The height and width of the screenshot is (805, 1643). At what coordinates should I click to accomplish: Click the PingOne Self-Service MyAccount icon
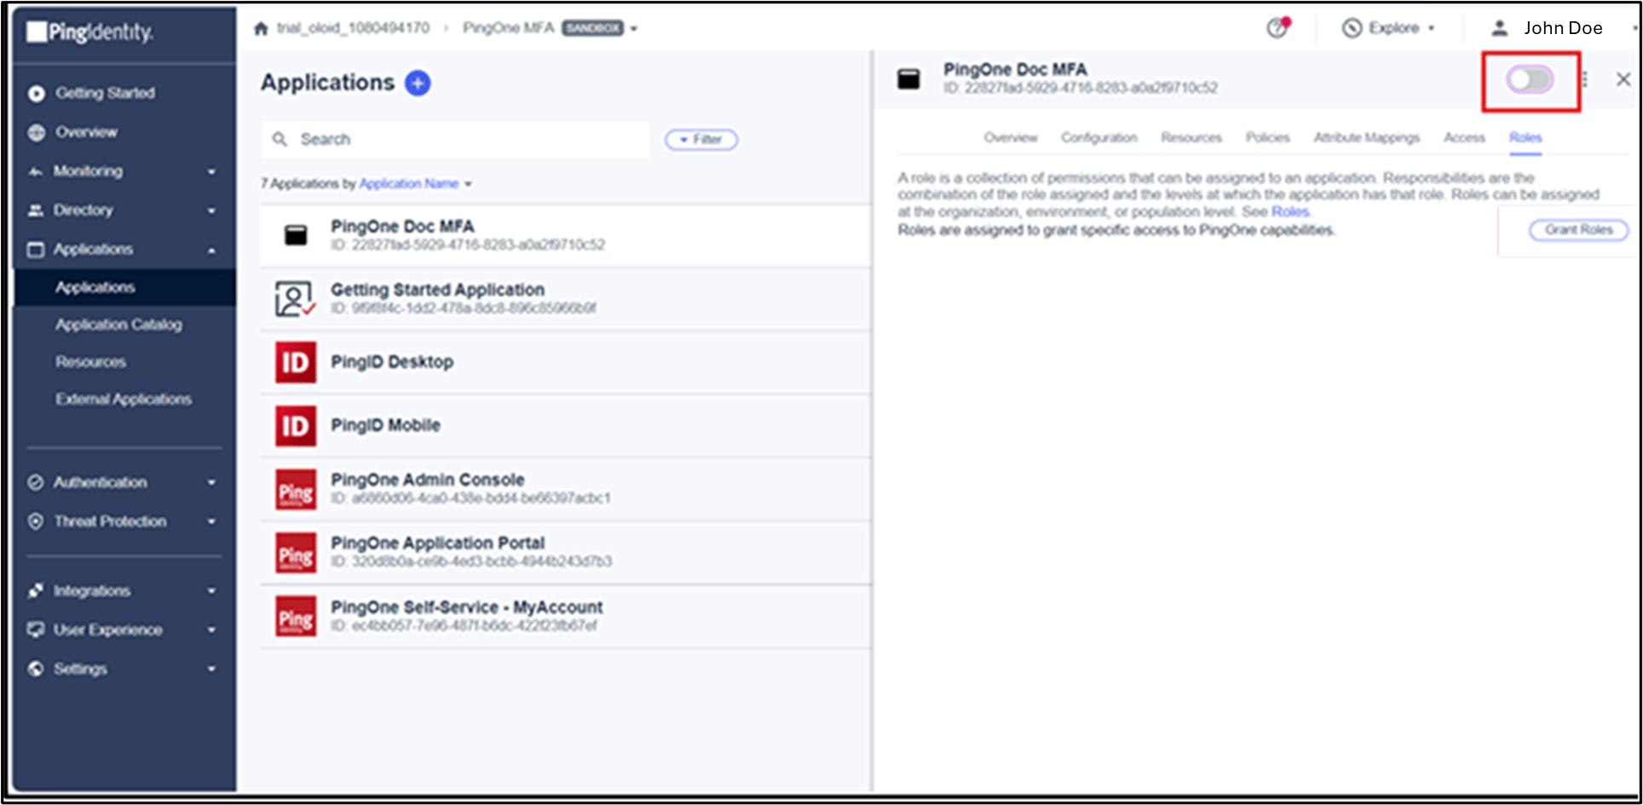tap(296, 617)
